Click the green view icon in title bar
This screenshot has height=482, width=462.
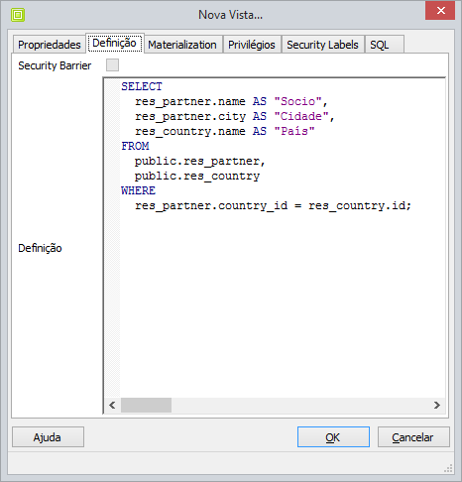point(18,15)
